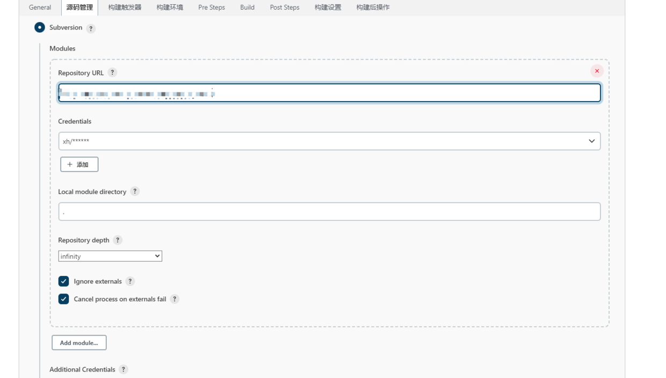
Task: Click the Local module directory field
Action: pyautogui.click(x=329, y=212)
